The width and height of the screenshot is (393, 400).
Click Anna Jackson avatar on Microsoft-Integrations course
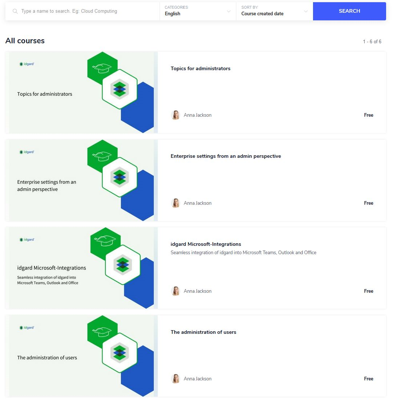[176, 291]
